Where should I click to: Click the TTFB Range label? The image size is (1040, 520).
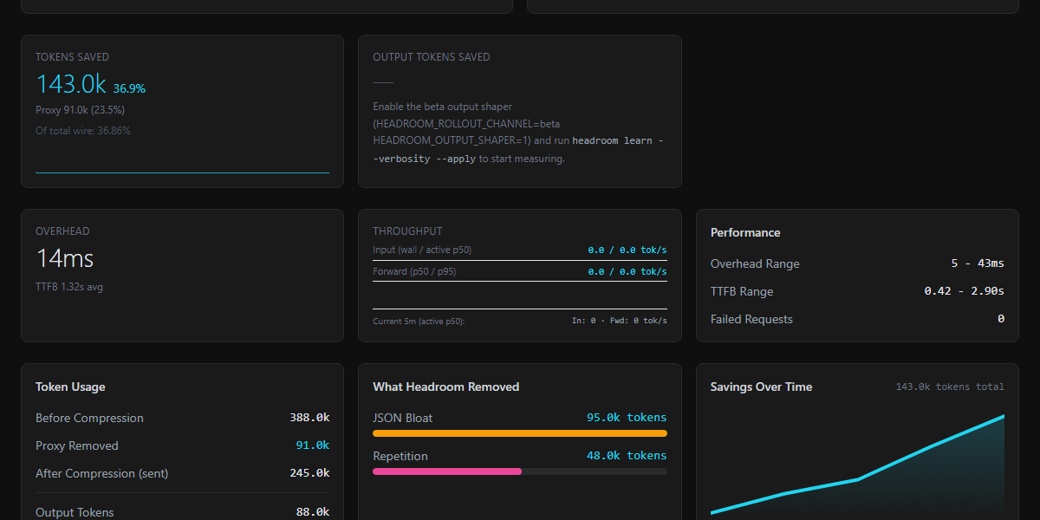click(x=742, y=291)
